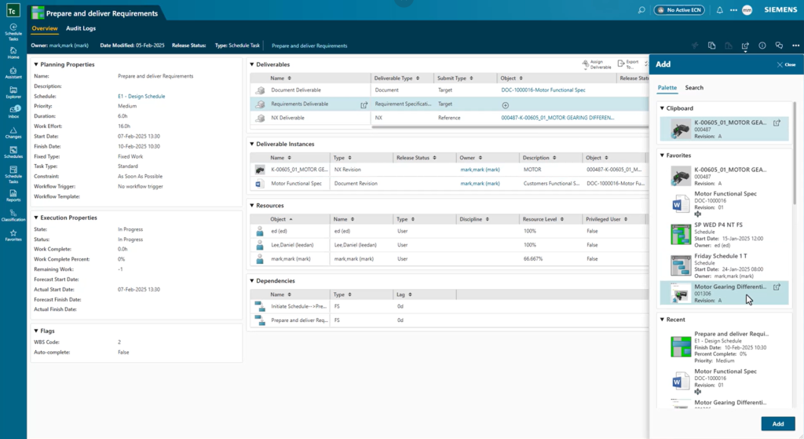Open DOC-1000016-Motor Functional Spec link
804x439 pixels.
click(543, 90)
